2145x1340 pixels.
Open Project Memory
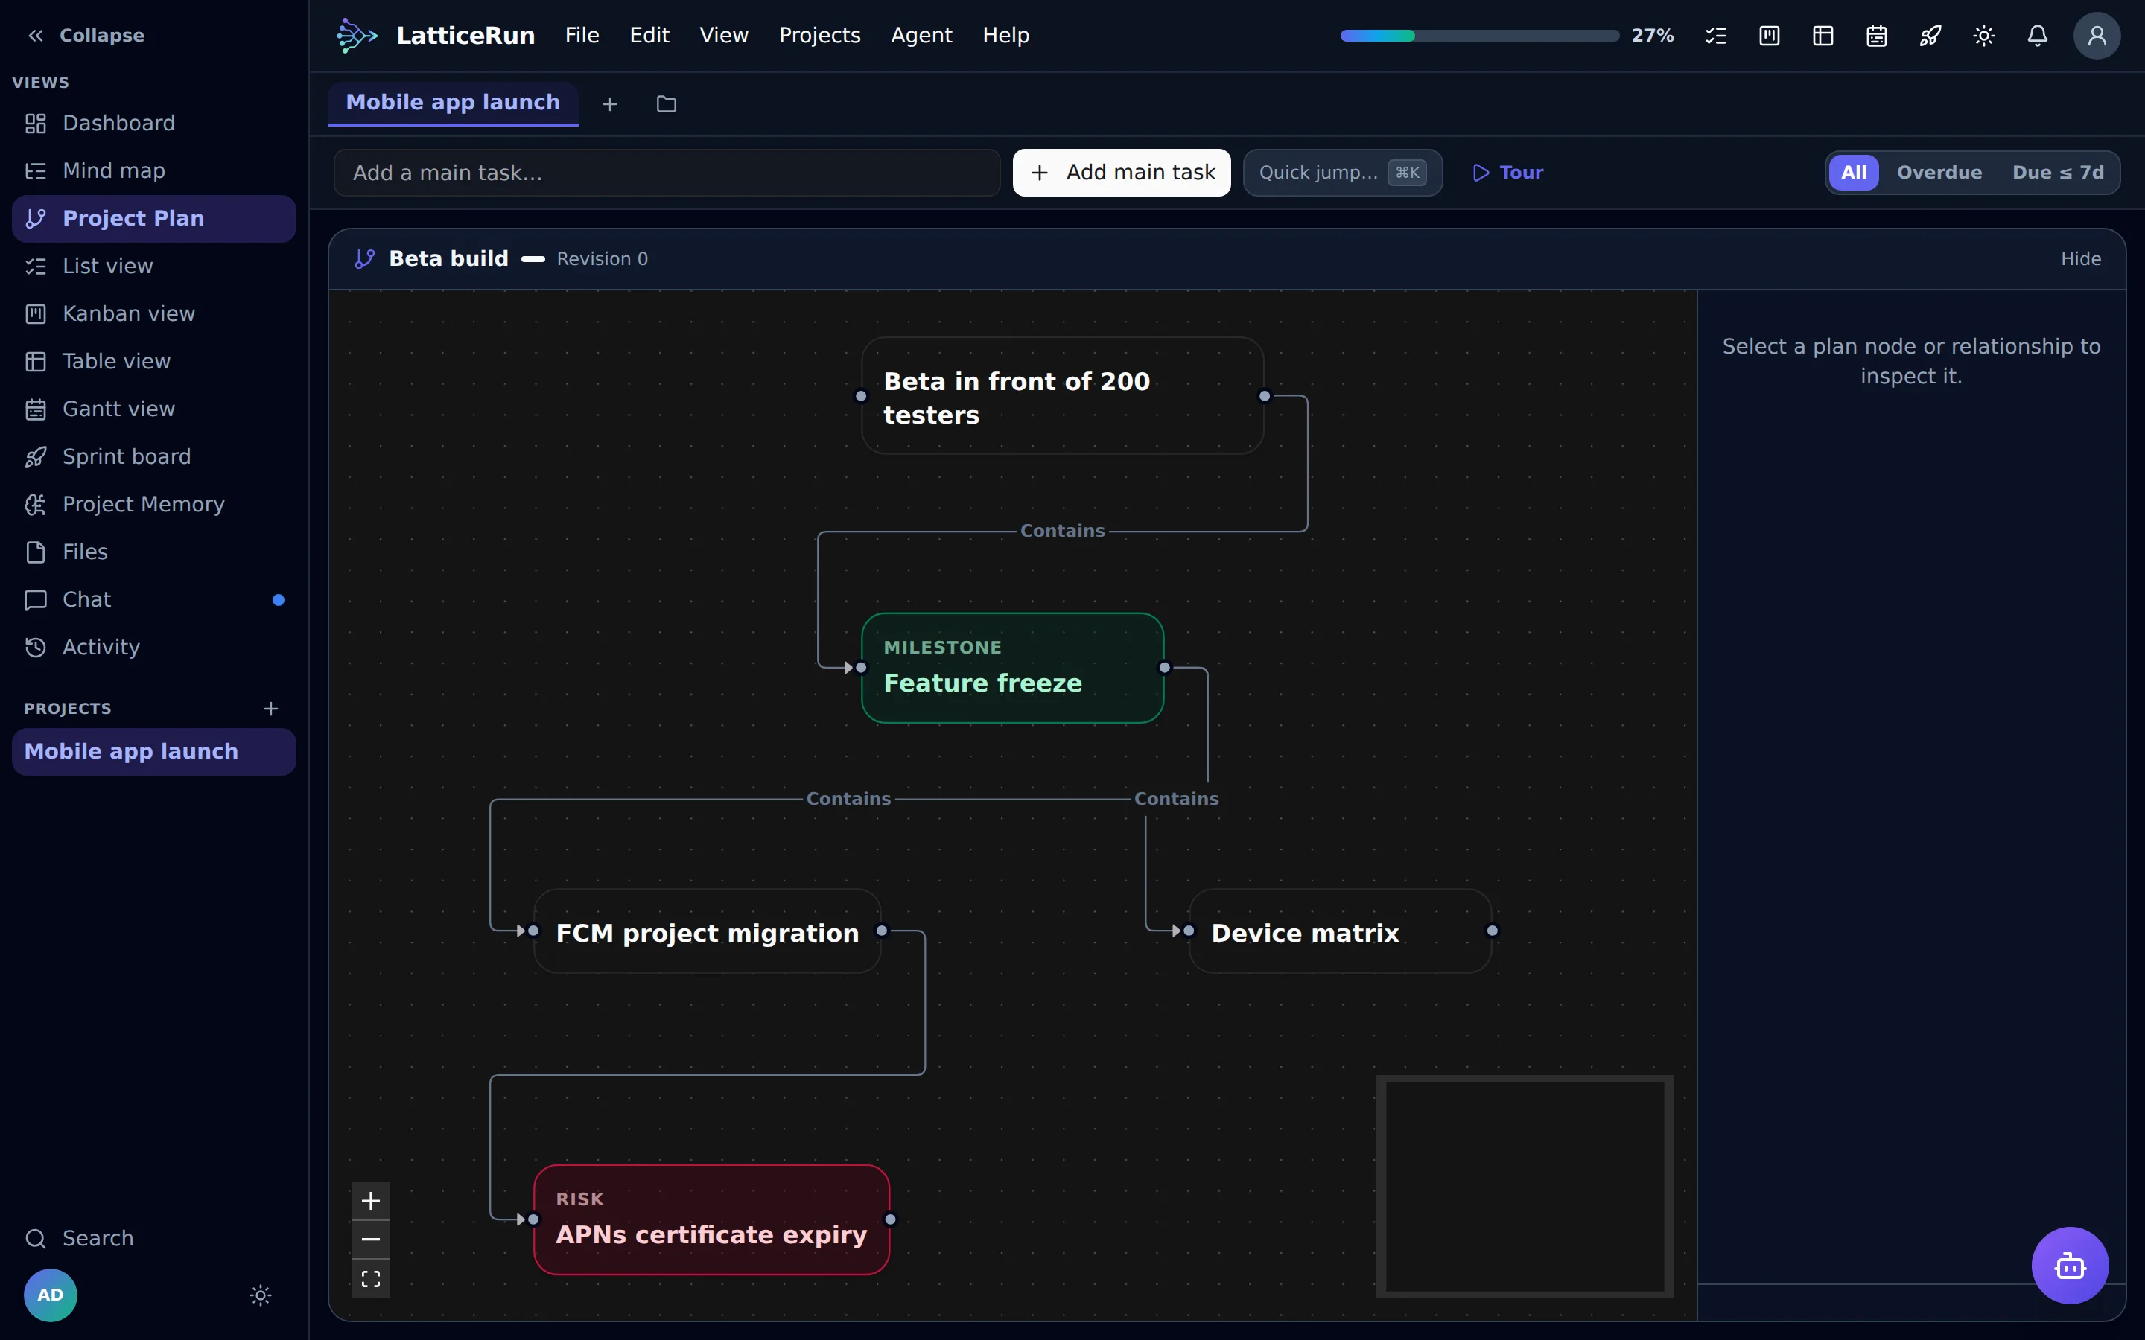(154, 504)
